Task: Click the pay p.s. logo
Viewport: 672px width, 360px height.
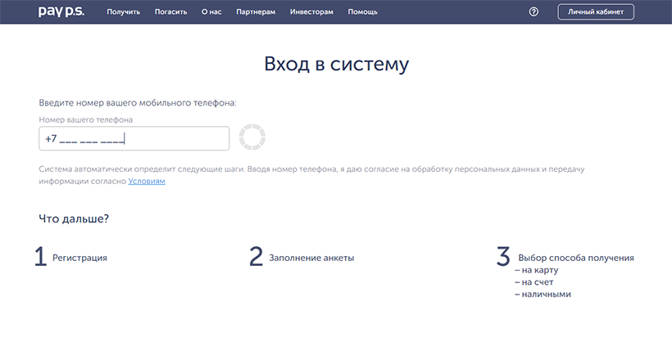Action: click(61, 11)
